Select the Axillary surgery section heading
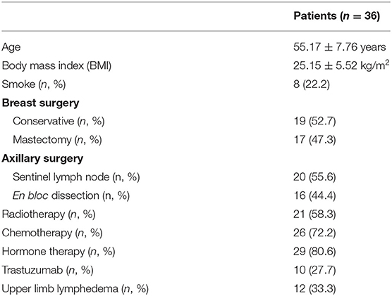The image size is (392, 296). pyautogui.click(x=42, y=159)
